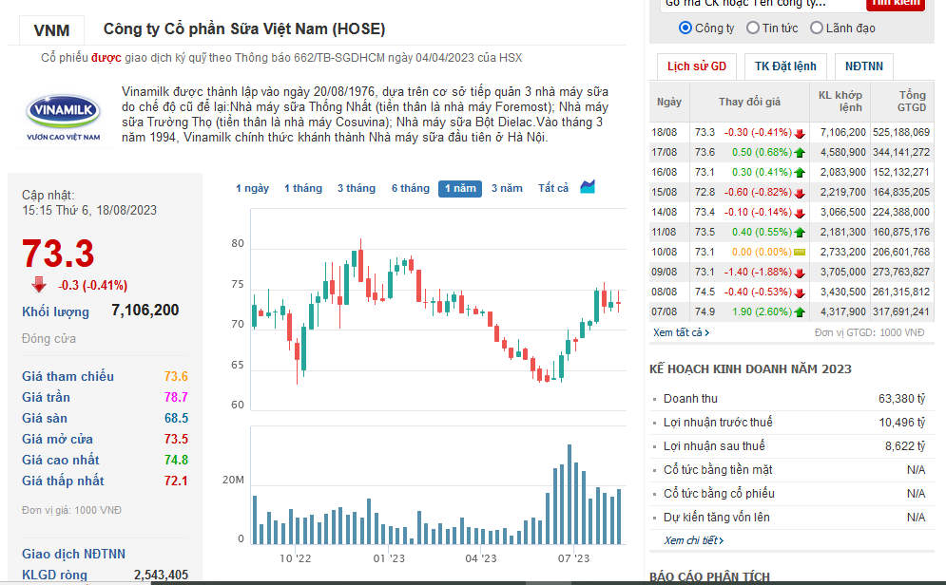Set the chart range to 6 tháng
The width and height of the screenshot is (946, 585).
pyautogui.click(x=411, y=188)
